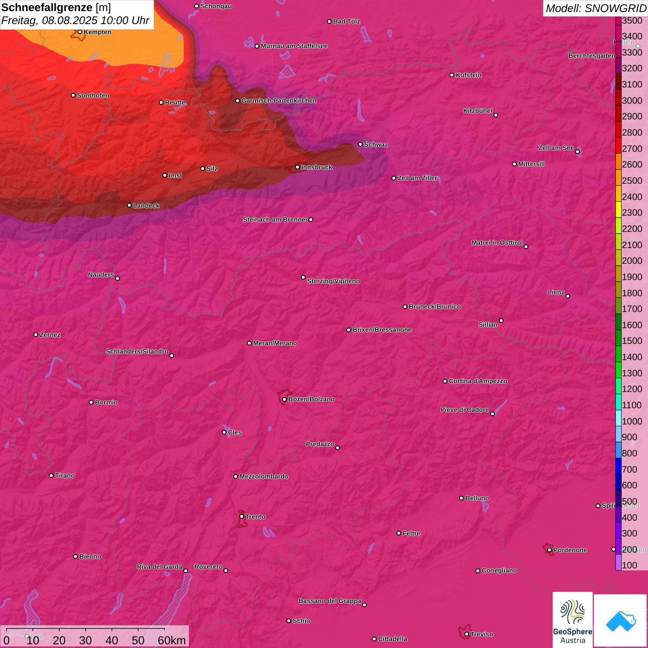Click the "Landeck" city label
The image size is (648, 648).
coord(146,206)
